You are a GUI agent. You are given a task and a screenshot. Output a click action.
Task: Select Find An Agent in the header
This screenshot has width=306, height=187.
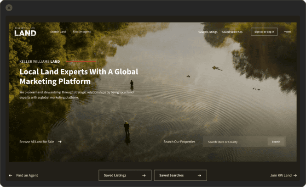pyautogui.click(x=81, y=32)
